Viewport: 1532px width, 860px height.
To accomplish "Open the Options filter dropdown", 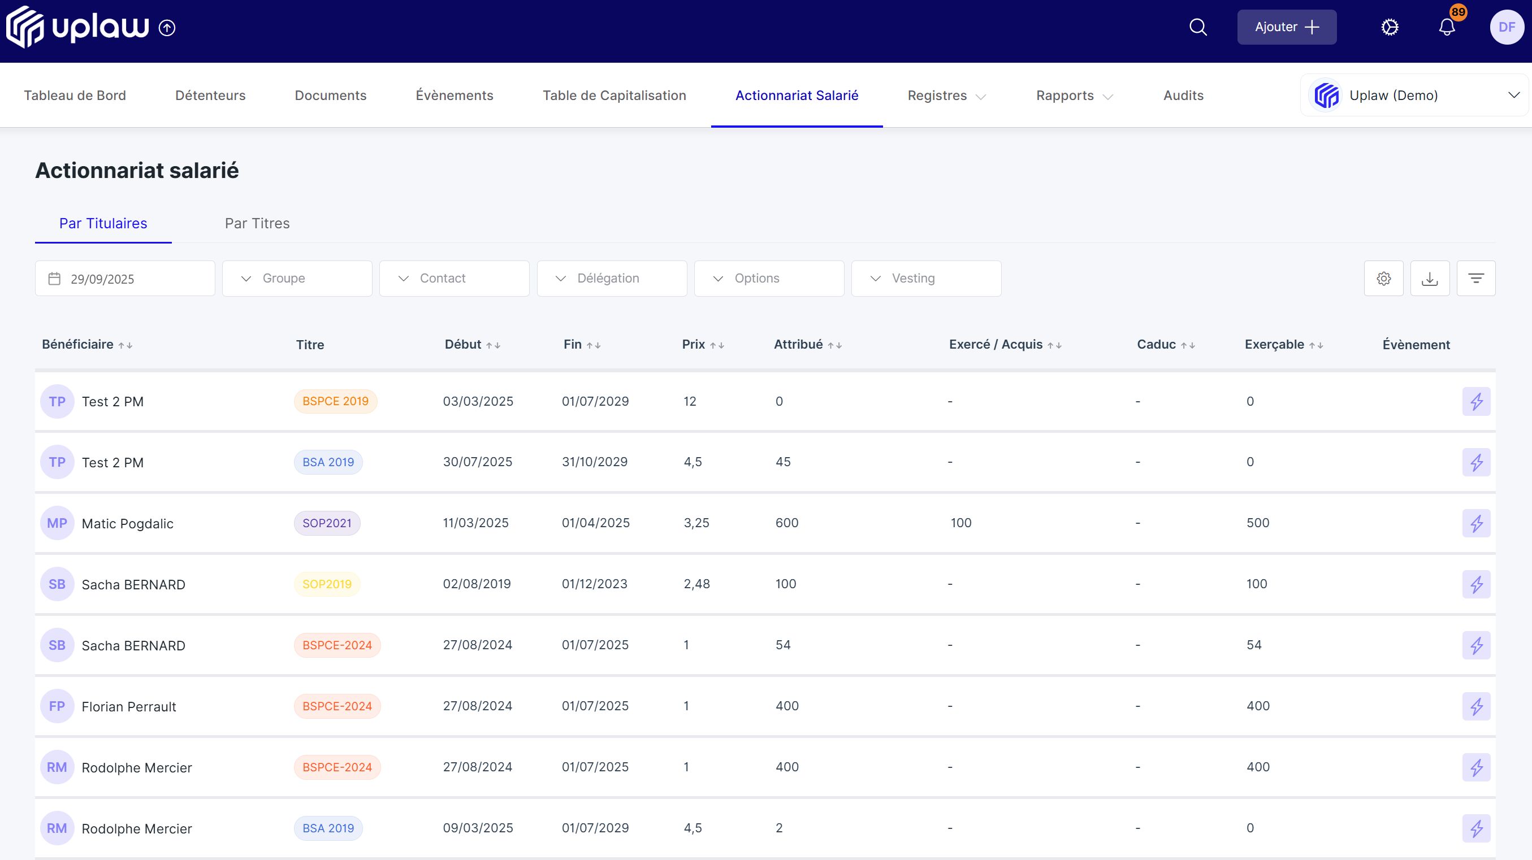I will [x=769, y=278].
